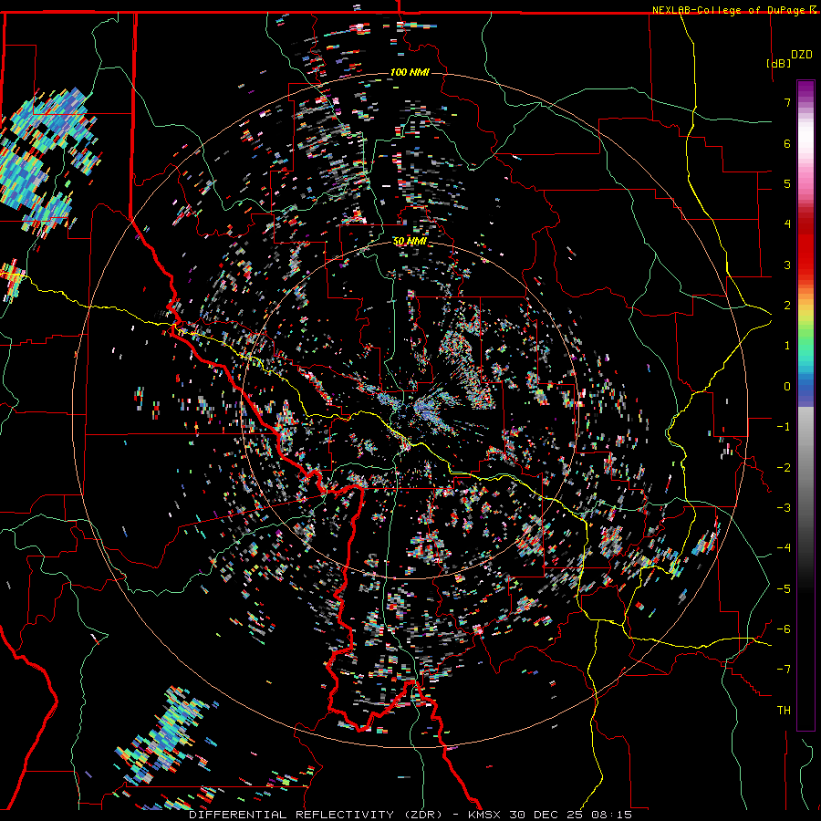Click the 3 value on color scale

point(787,265)
